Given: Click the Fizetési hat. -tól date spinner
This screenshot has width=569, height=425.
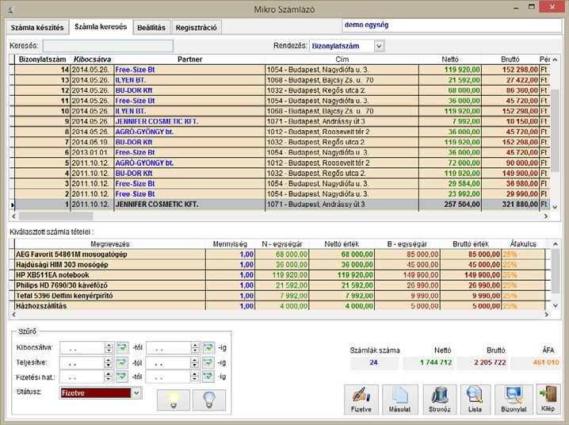Looking at the screenshot, I should 109,377.
